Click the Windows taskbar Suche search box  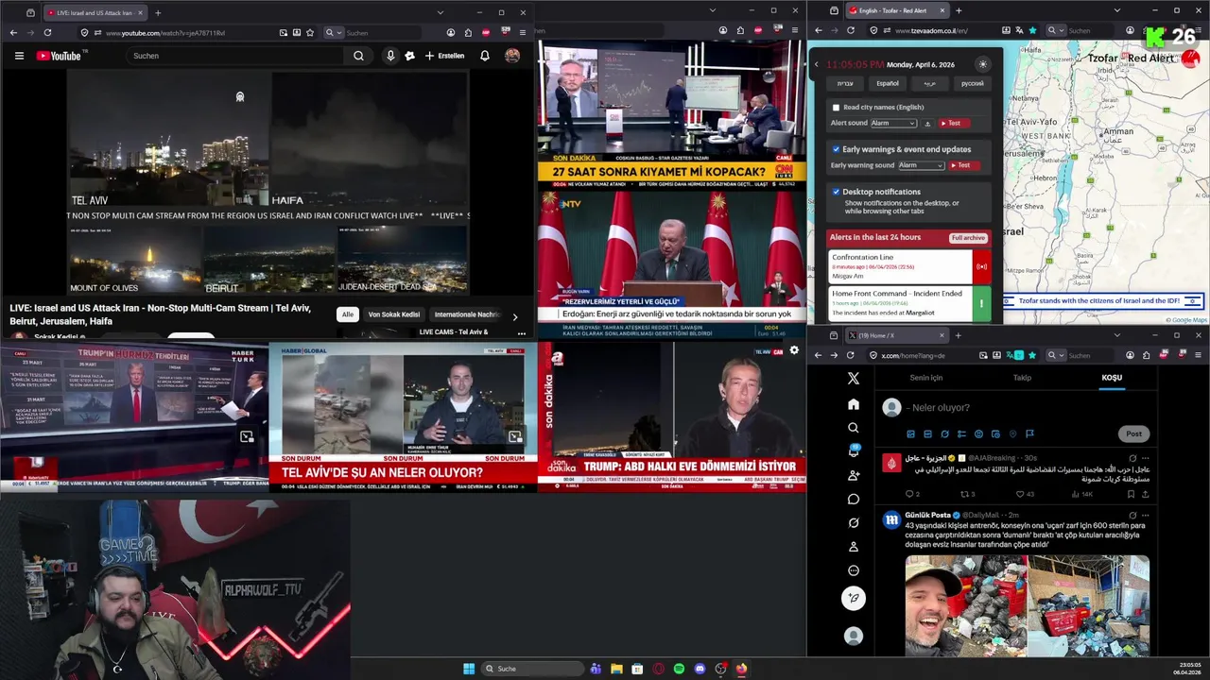pos(532,669)
